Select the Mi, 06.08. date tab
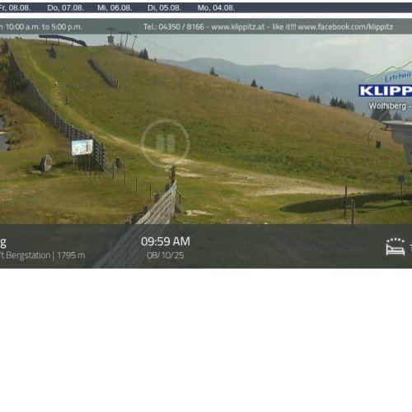Screen dimensions: 412x412 (115, 8)
